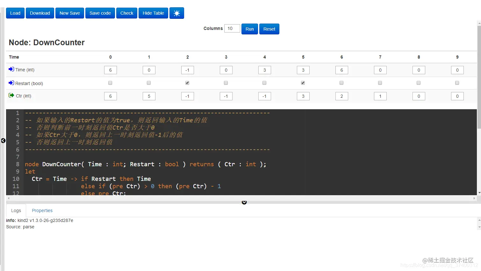Viewport: 481px width, 271px height.
Task: Click the Save code button
Action: click(x=100, y=13)
